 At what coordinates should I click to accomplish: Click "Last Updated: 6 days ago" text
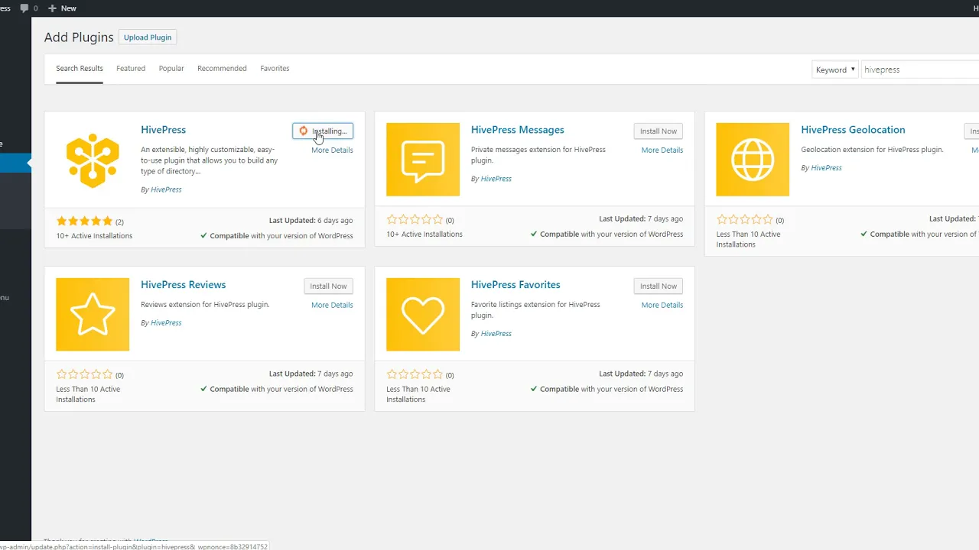(x=311, y=219)
